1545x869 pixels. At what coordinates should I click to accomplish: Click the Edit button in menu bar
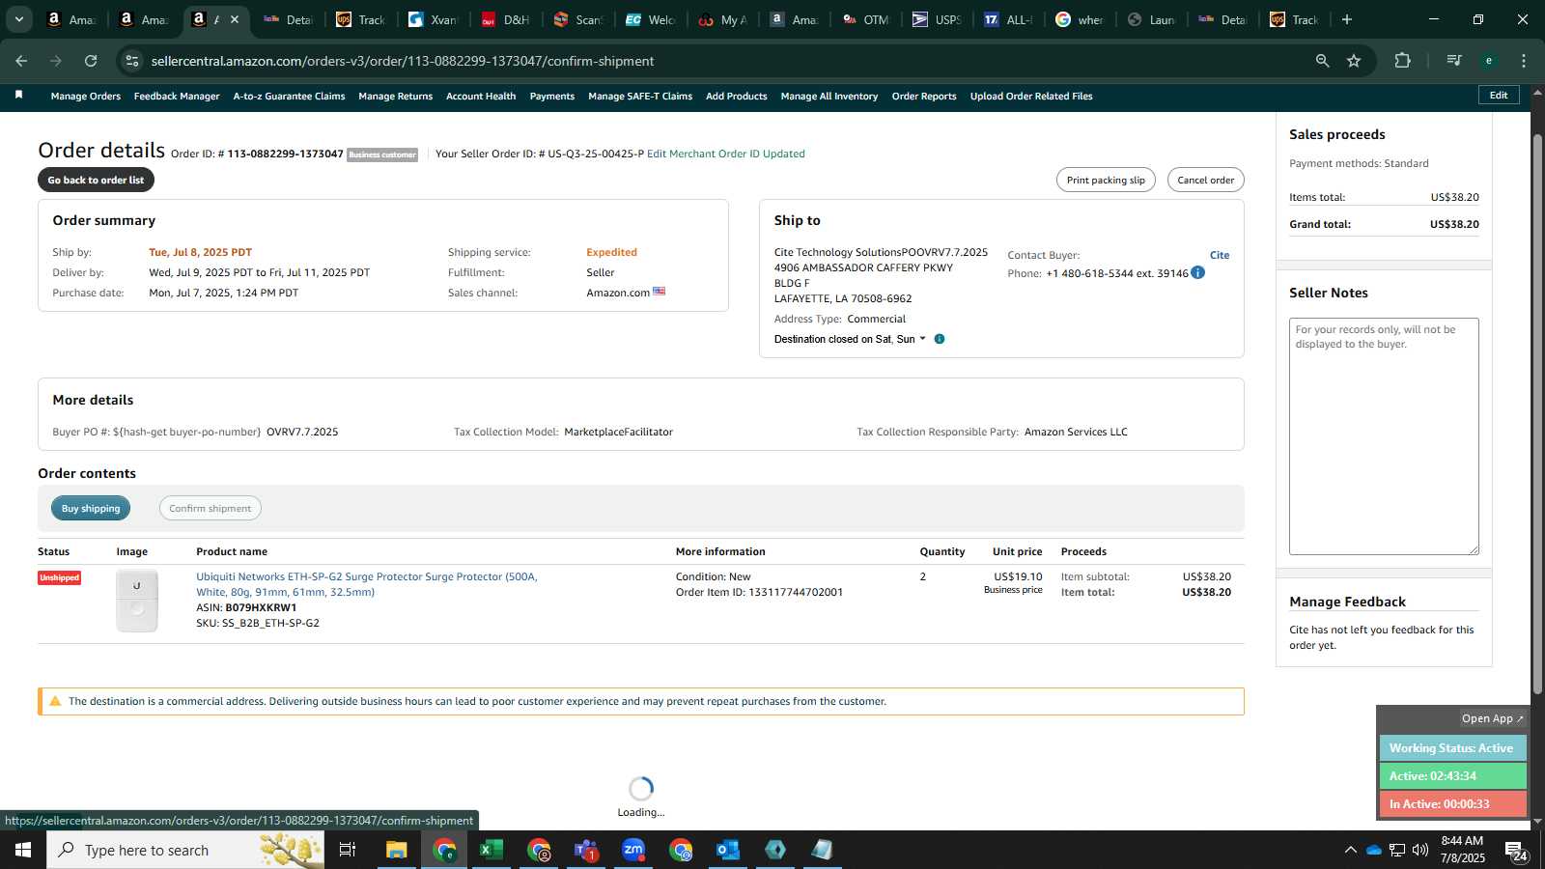1499,95
